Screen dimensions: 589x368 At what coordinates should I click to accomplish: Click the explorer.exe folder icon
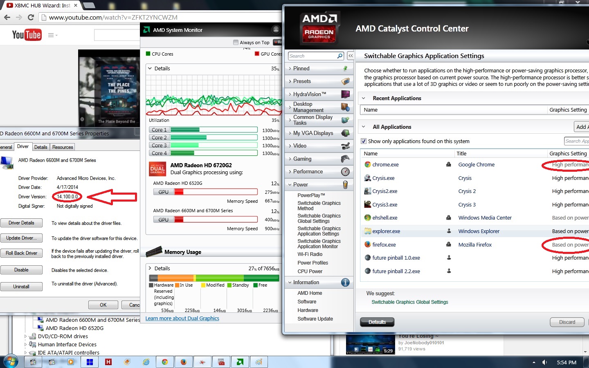pyautogui.click(x=367, y=231)
